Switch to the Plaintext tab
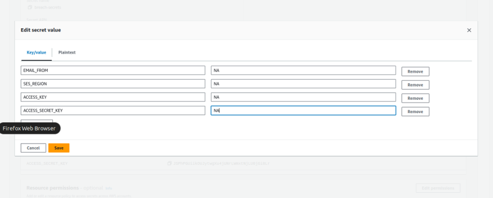The image size is (493, 198). pyautogui.click(x=67, y=52)
